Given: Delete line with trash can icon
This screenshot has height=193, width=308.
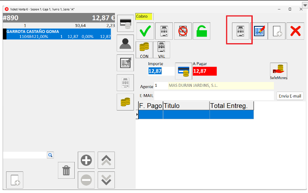Looking at the screenshot, I should pos(66,170).
